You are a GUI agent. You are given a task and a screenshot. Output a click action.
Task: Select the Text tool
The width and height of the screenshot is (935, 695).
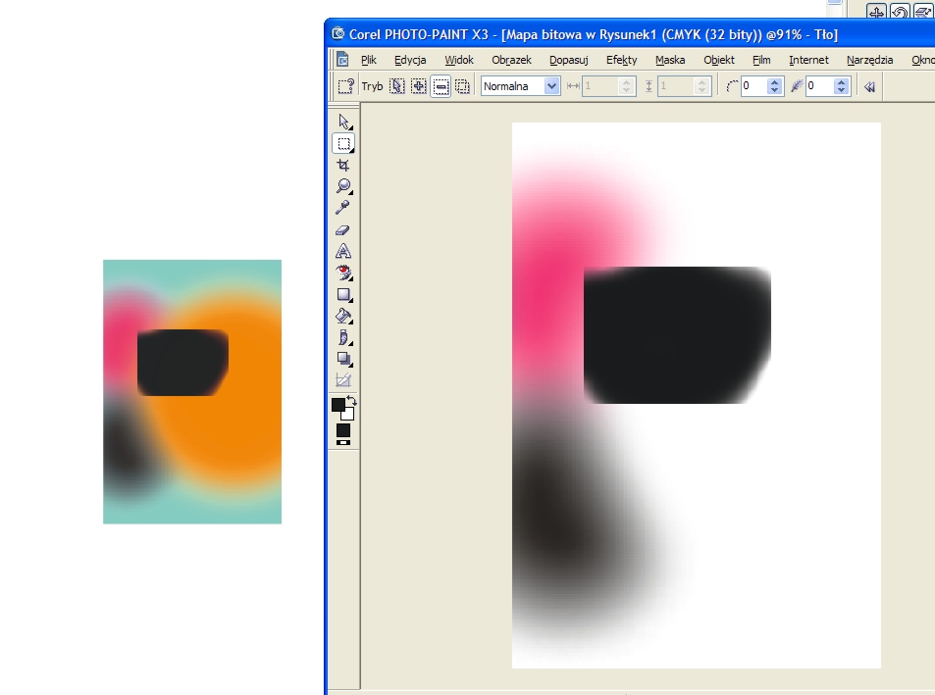343,251
